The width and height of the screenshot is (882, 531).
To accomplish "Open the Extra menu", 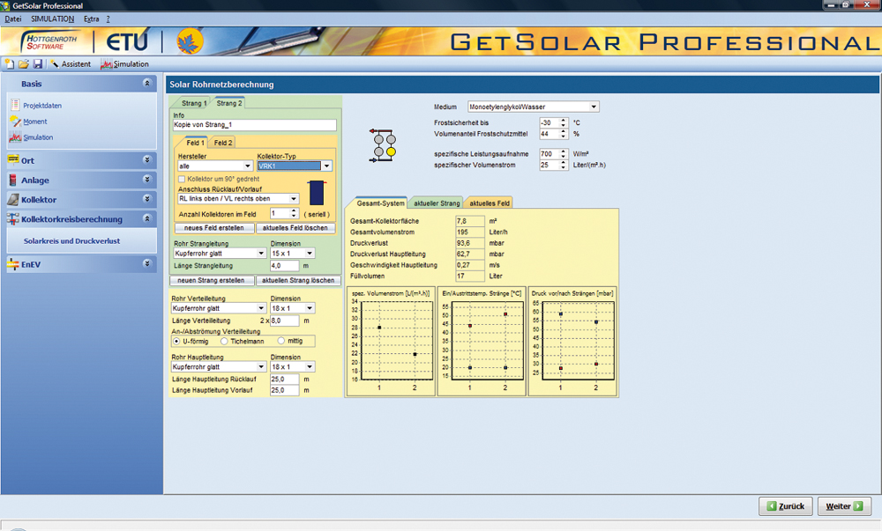I will 91,19.
